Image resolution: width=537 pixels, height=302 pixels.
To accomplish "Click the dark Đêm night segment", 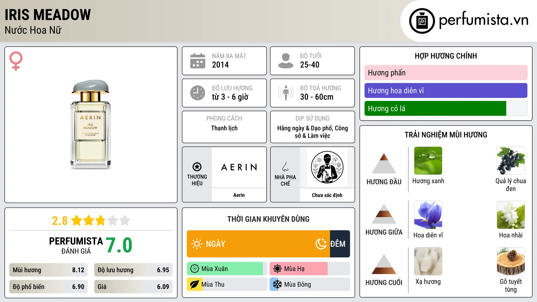I will tap(340, 244).
